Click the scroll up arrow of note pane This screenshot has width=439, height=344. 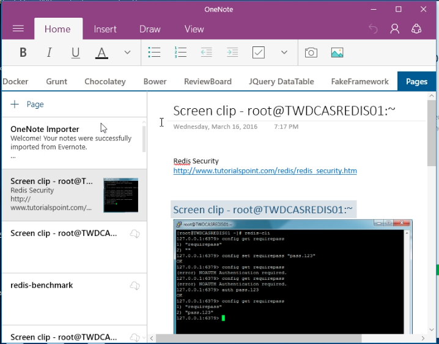click(x=432, y=96)
